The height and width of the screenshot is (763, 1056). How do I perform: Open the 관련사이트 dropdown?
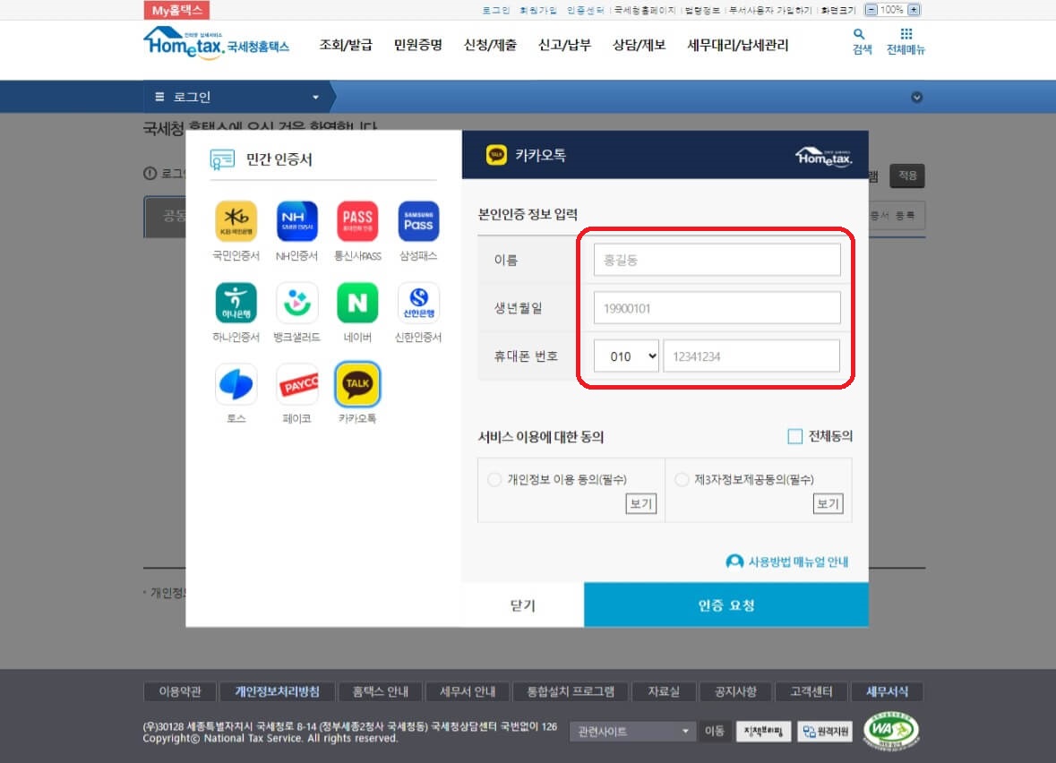[x=631, y=732]
